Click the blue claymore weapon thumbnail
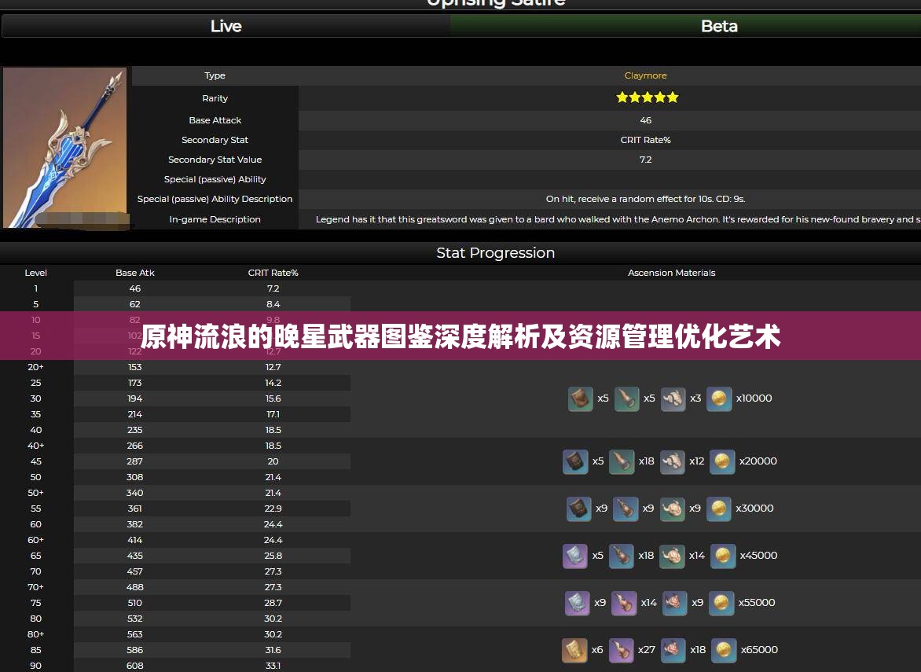The image size is (921, 672). click(64, 148)
